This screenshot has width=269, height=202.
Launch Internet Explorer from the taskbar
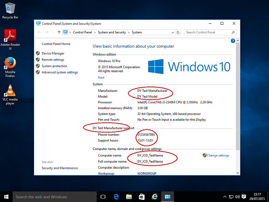point(155,197)
